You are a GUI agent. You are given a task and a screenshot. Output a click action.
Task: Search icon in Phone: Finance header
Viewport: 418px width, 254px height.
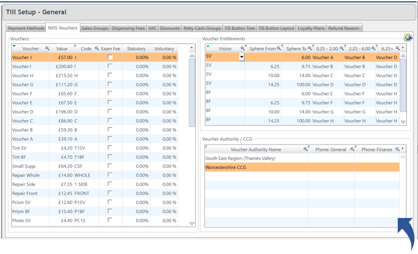pyautogui.click(x=397, y=149)
